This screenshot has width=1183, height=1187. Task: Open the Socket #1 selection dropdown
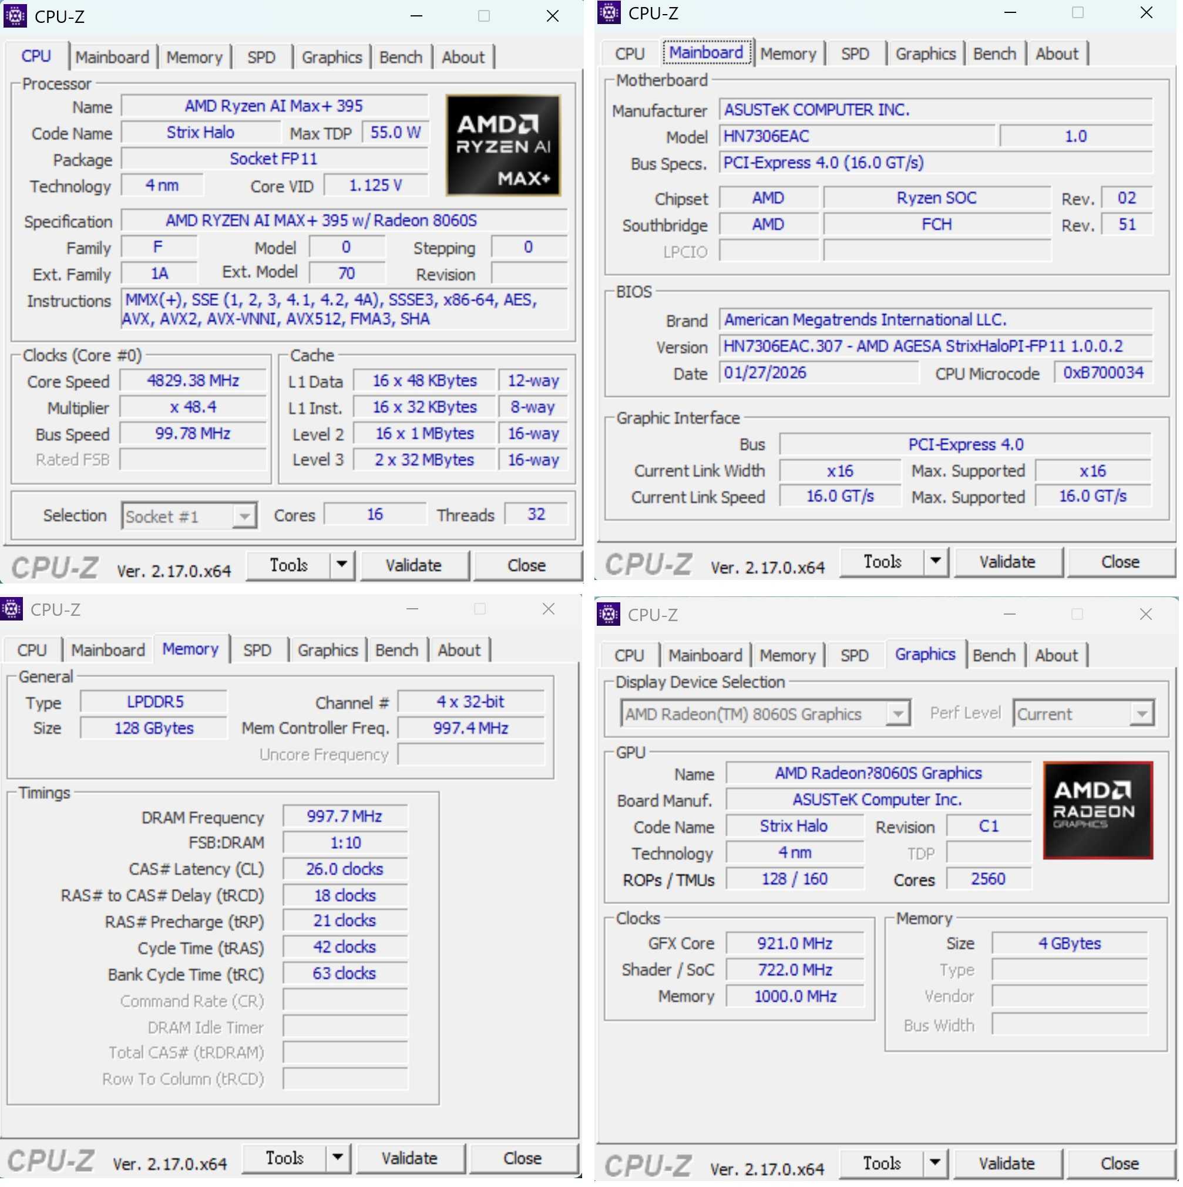(244, 515)
